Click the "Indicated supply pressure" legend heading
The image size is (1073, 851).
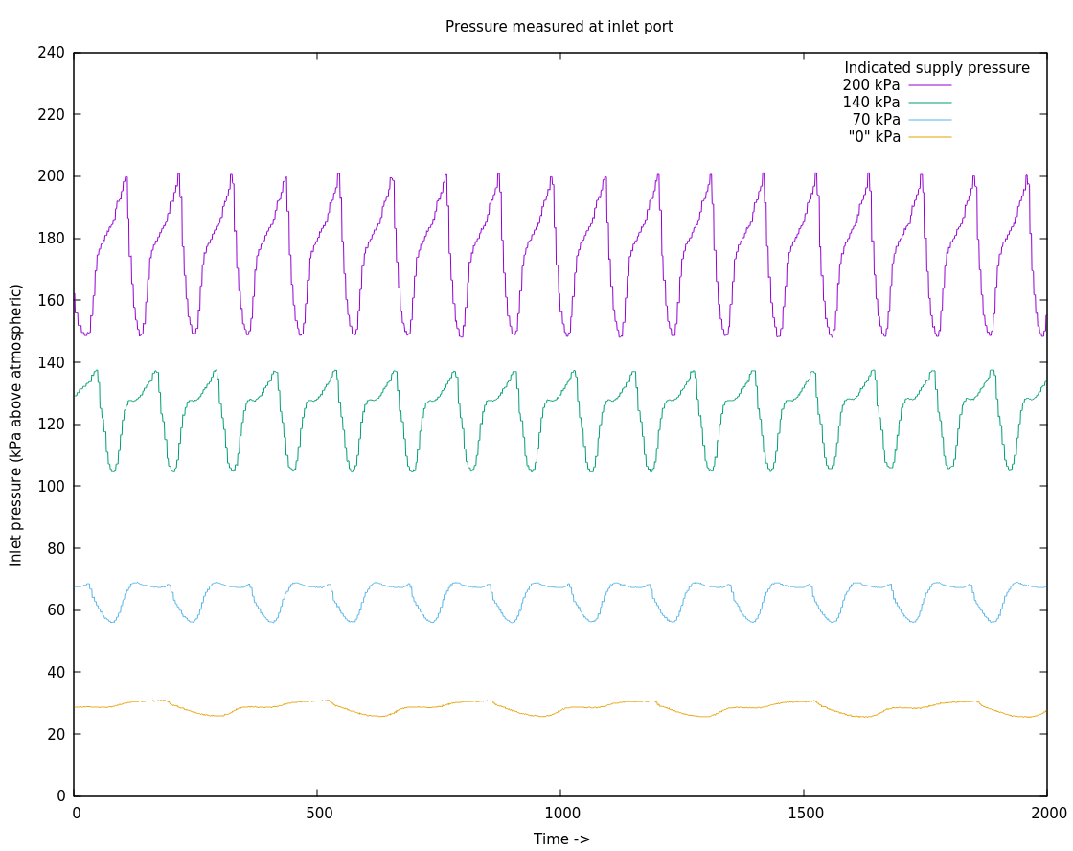(936, 68)
